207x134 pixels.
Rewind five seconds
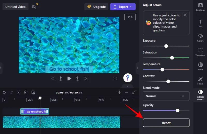coord(61,78)
